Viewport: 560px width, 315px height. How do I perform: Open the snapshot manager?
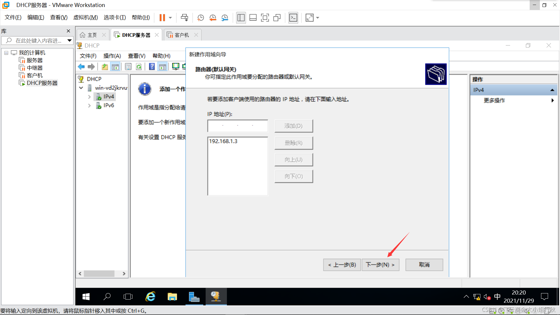[225, 18]
